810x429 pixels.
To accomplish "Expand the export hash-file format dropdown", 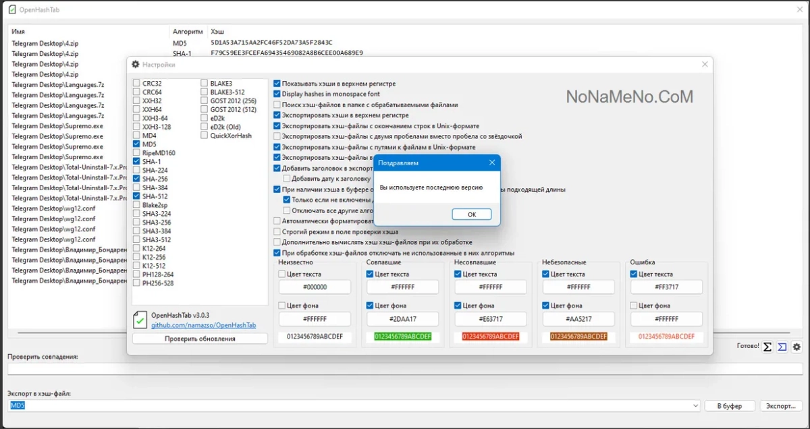I will (695, 405).
